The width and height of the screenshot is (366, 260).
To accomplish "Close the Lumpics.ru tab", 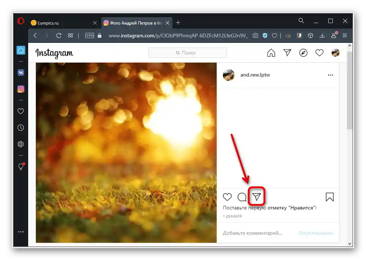I will [95, 23].
